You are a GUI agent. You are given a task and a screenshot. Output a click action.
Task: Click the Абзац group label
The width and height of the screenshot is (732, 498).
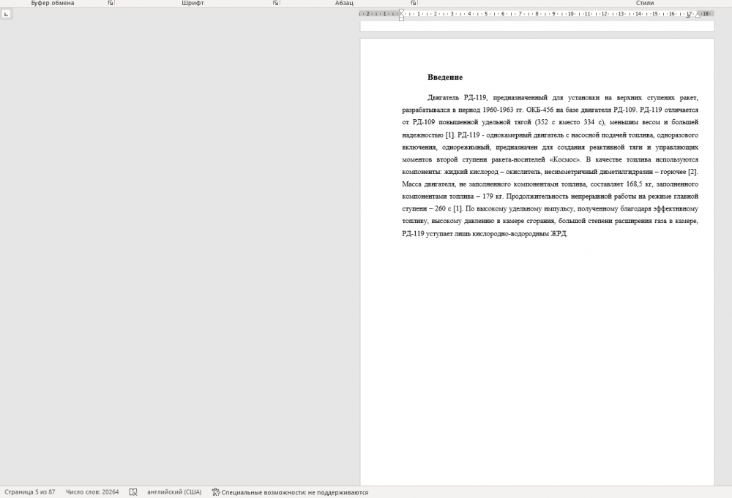344,3
